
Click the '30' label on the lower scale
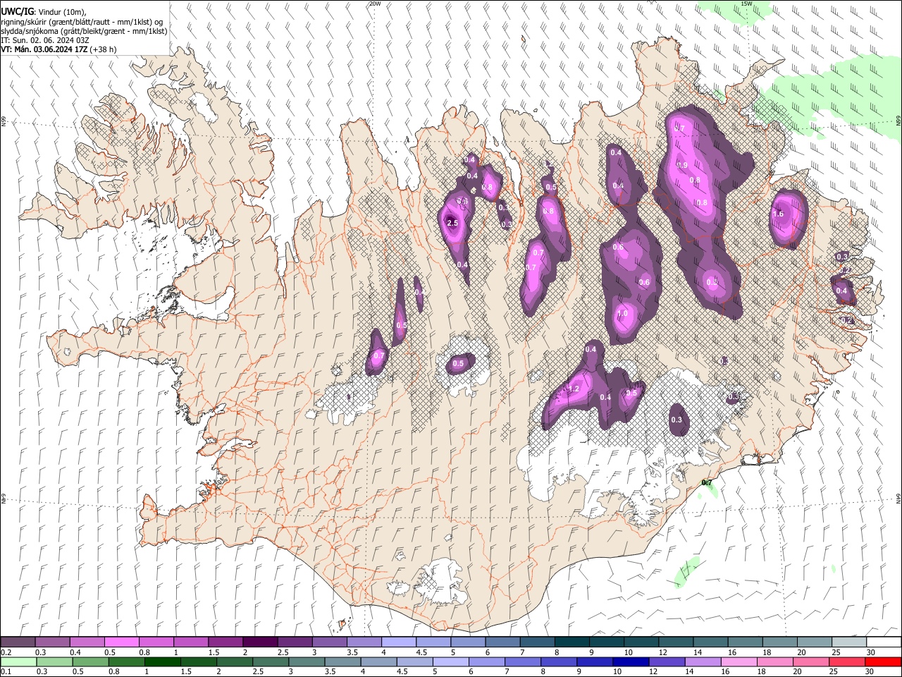tap(868, 671)
